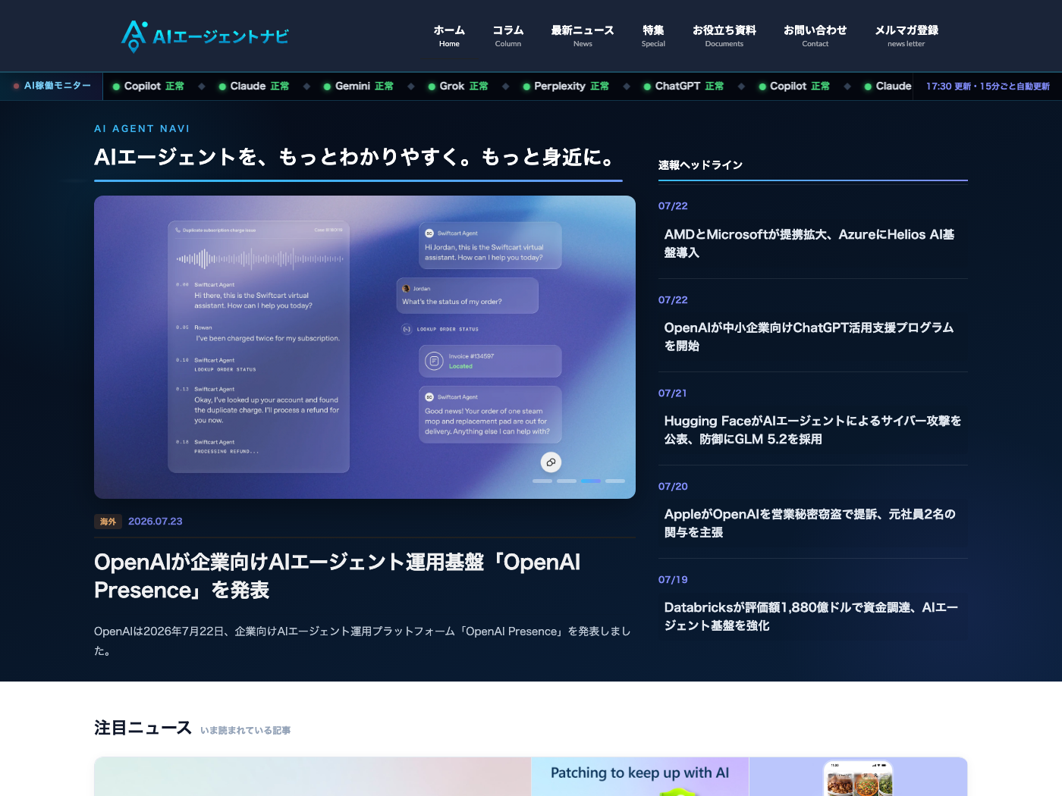Image resolution: width=1062 pixels, height=796 pixels.
Task: Open Hugging Face サイバー攻撃 headline
Action: point(812,430)
